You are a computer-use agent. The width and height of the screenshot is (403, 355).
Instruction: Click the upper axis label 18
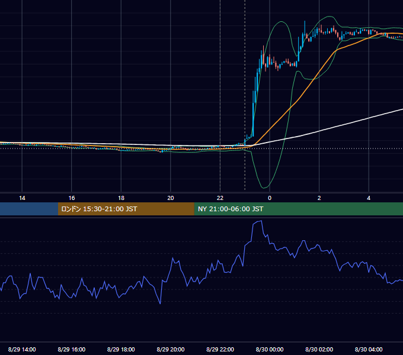(121, 198)
